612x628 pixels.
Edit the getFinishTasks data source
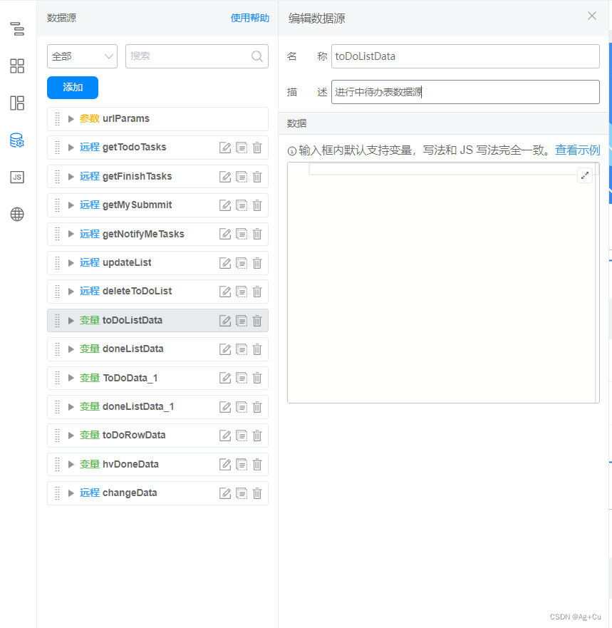point(225,177)
